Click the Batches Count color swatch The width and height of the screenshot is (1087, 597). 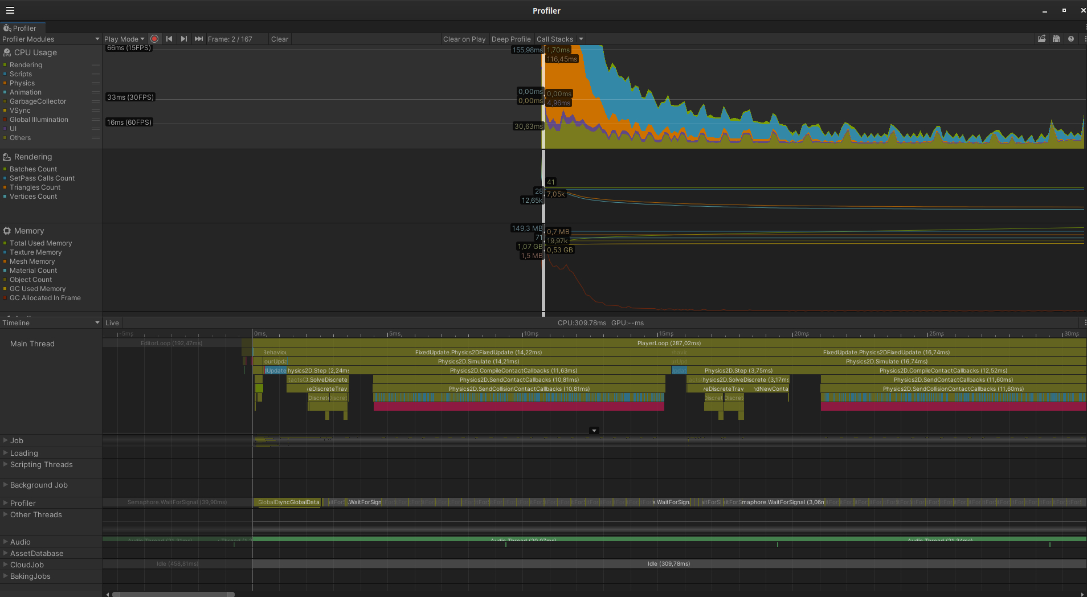[x=5, y=169]
